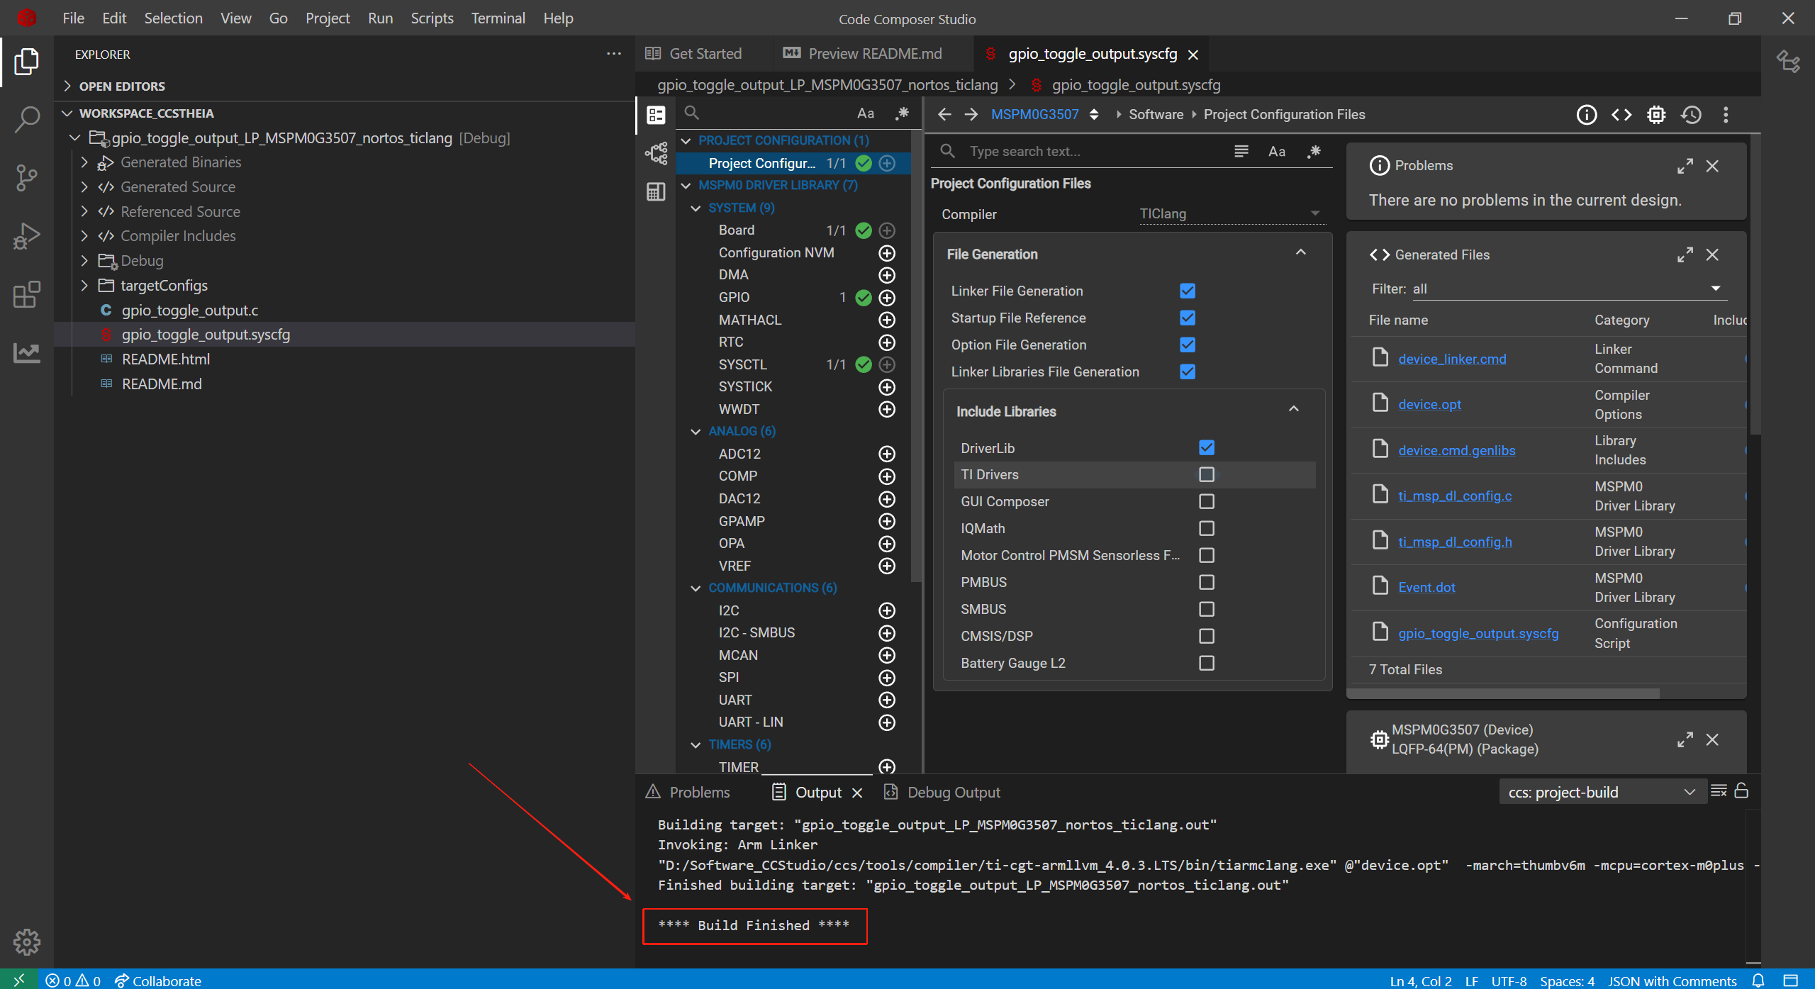Expand the Problems panel to full size
This screenshot has width=1815, height=989.
pos(1685,166)
